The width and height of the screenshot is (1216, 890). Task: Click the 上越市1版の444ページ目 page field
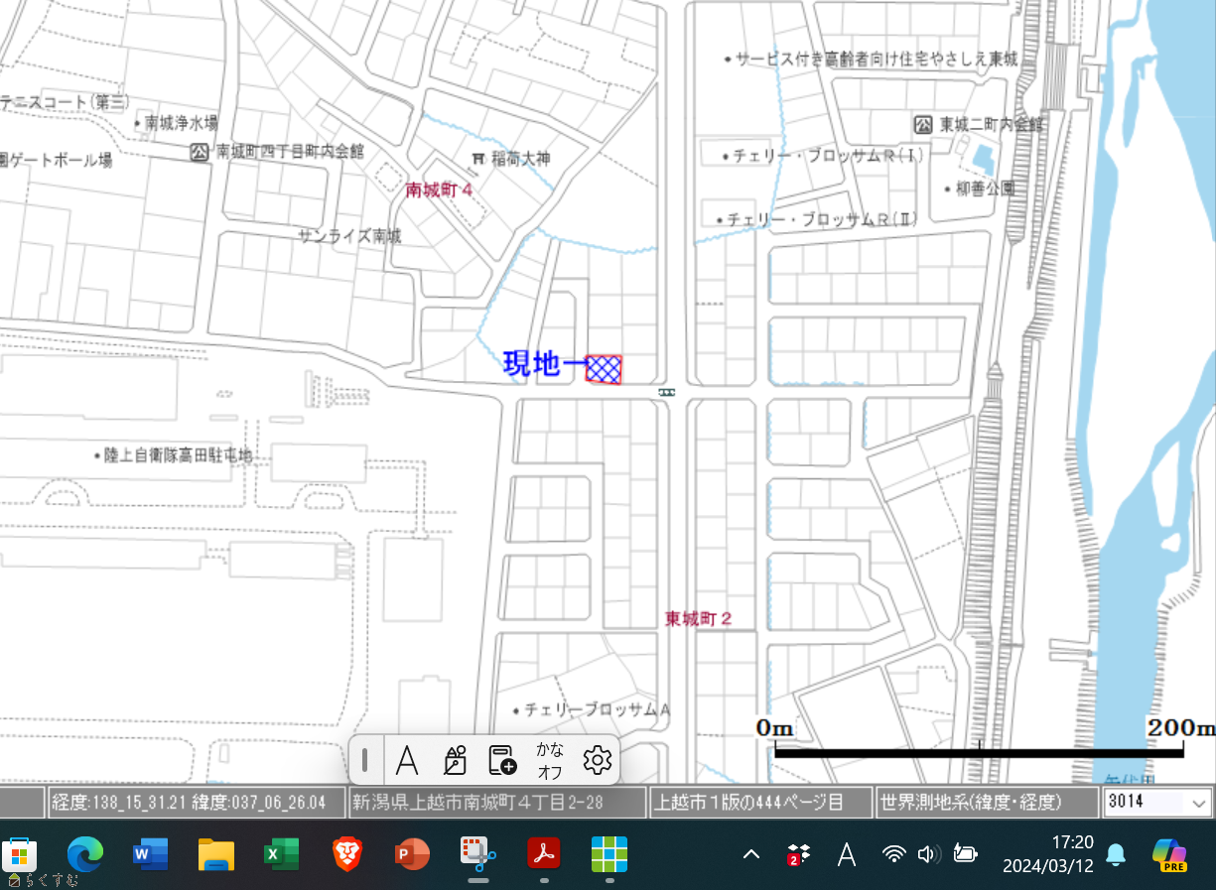click(x=758, y=803)
